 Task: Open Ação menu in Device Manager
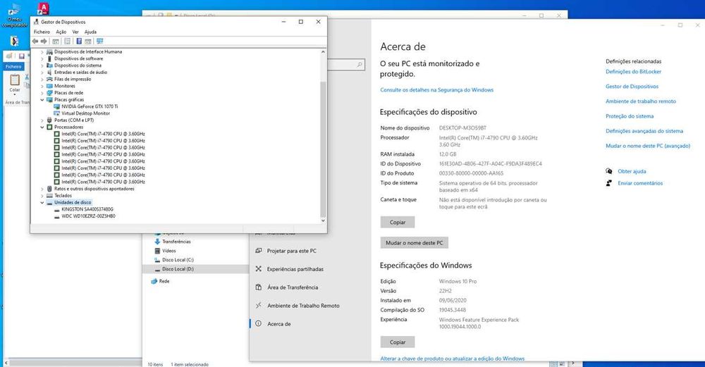coord(61,32)
